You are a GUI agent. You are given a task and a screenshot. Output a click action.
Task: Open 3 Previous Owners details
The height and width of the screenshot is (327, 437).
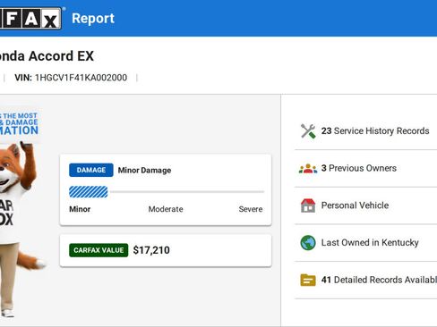coord(359,168)
